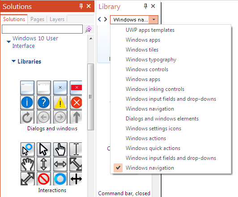Image resolution: width=238 pixels, height=197 pixels.
Task: Select the yellow warning triangle icon
Action: tap(60, 103)
